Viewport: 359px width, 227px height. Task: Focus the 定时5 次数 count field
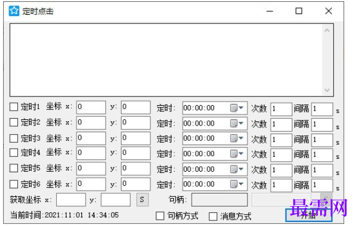(x=281, y=170)
